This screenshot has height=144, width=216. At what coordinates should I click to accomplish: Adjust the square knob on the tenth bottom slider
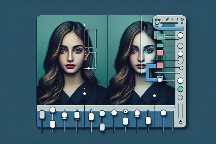[148, 121]
